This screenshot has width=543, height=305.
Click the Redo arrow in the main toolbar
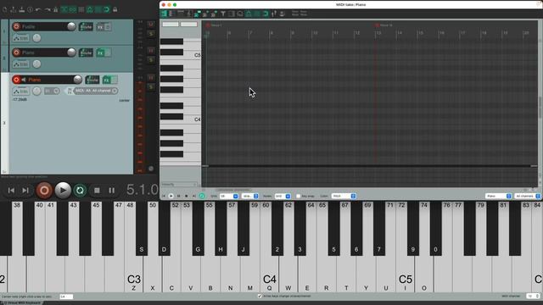click(x=48, y=9)
